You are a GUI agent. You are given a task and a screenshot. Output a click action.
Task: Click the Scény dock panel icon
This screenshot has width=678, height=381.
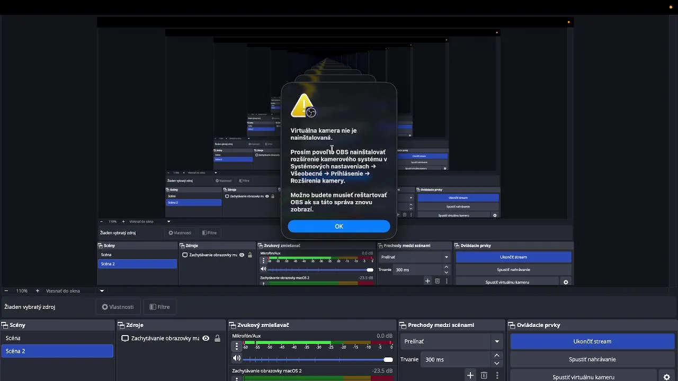(x=5, y=325)
